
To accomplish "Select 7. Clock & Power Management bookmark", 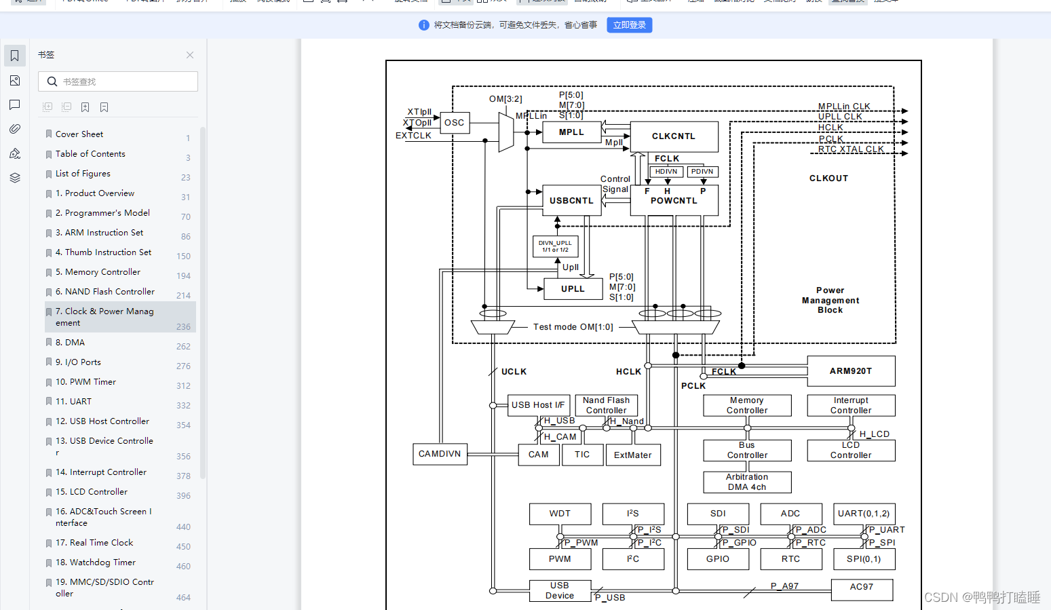I will click(120, 317).
